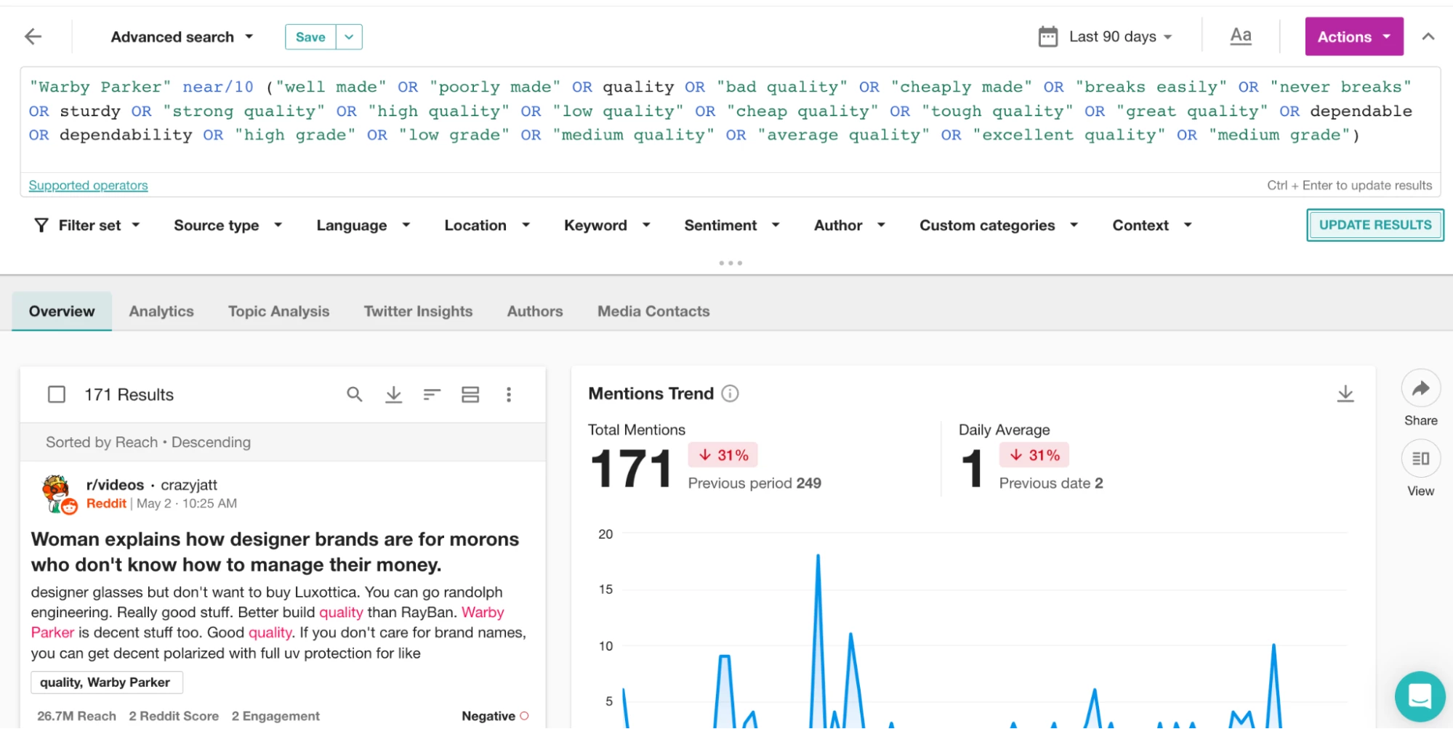
Task: Expand the Custom categories filter
Action: 999,225
